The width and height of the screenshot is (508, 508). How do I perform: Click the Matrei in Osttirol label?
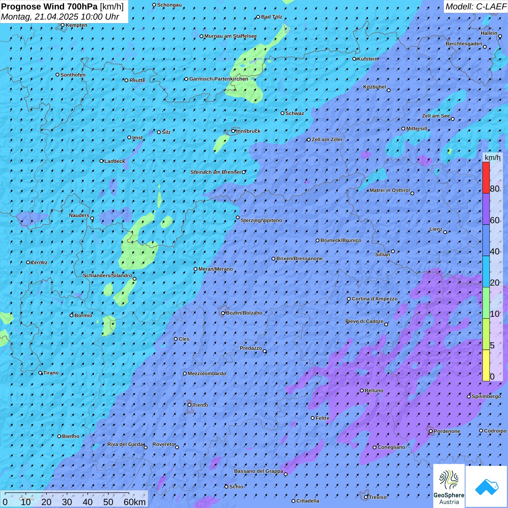[x=390, y=190]
